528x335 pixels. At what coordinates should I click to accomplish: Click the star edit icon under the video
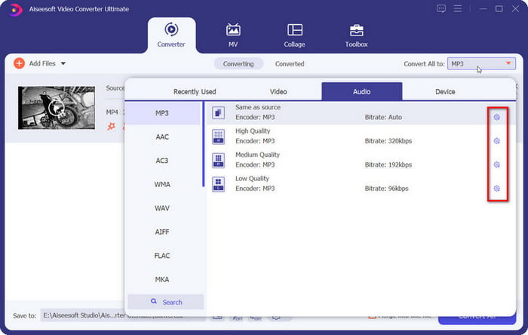(x=111, y=126)
